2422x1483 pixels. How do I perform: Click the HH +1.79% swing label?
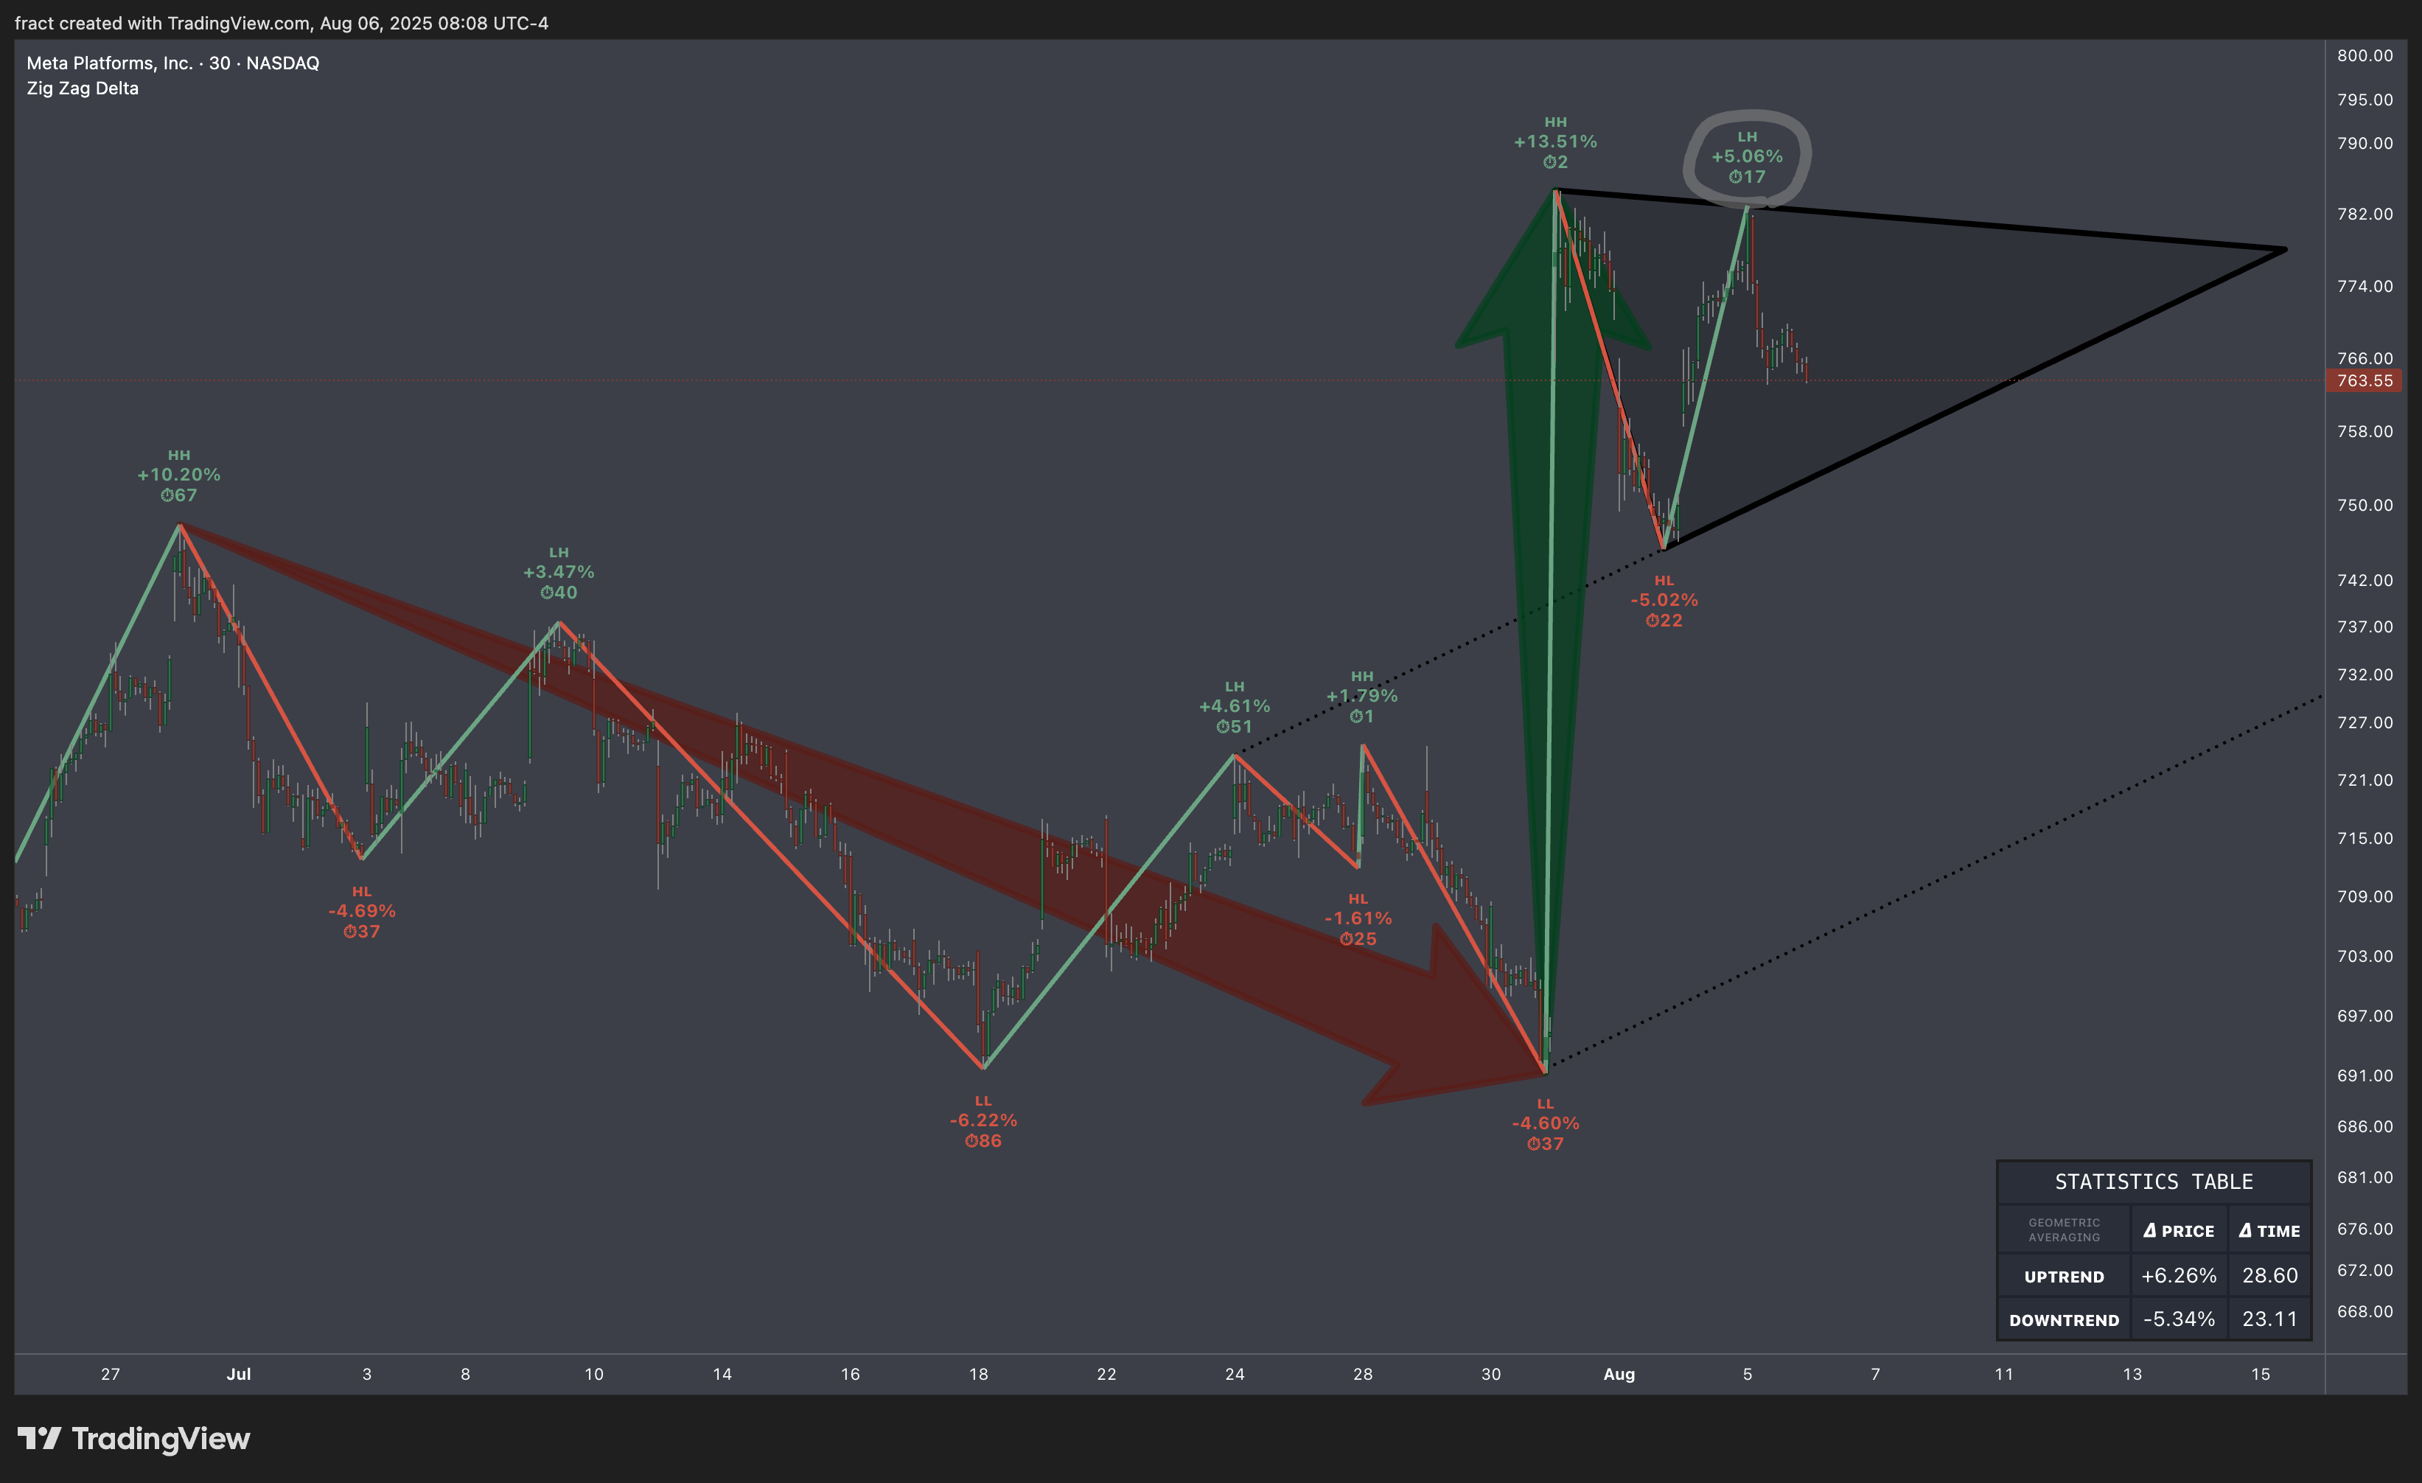pos(1361,697)
